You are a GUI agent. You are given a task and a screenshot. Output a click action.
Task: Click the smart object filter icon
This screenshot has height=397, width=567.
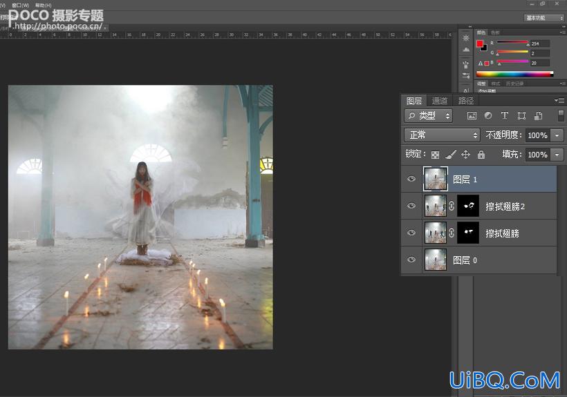click(x=538, y=115)
